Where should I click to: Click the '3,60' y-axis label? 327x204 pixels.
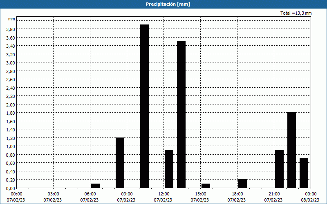point(11,38)
